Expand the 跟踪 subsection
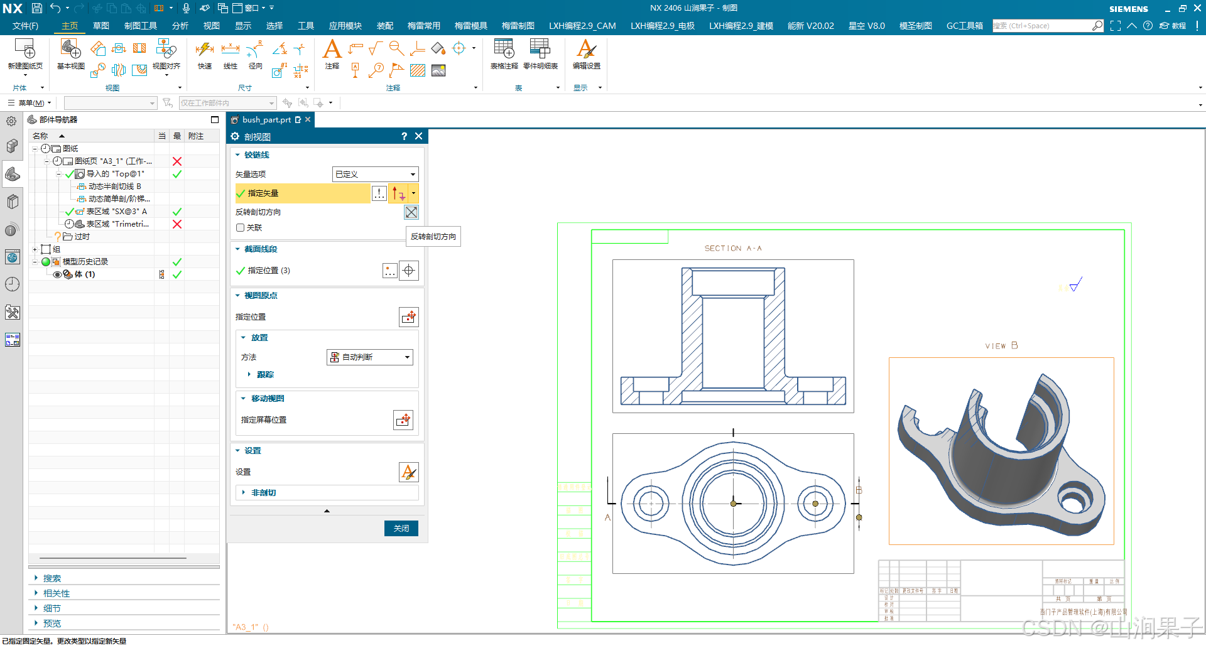The height and width of the screenshot is (648, 1206). (249, 375)
